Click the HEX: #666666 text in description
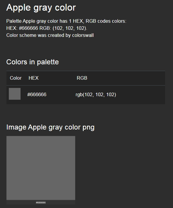 (x=22, y=28)
